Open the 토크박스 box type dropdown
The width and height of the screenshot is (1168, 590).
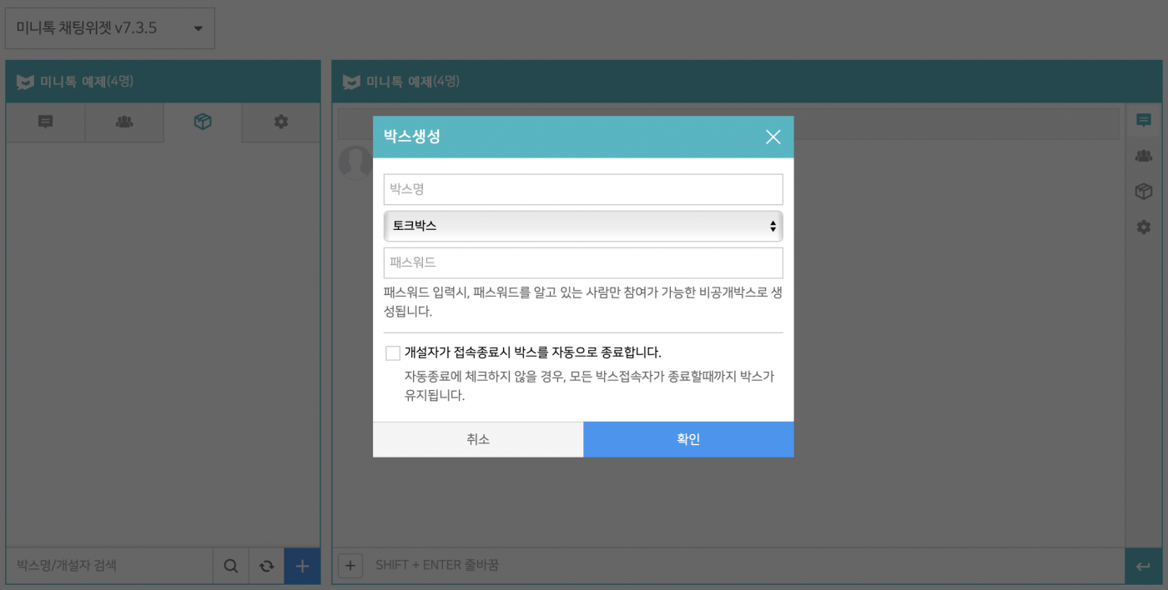(583, 226)
